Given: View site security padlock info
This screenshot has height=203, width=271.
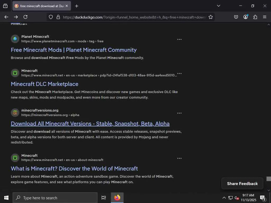Looking at the screenshot, I should [x=58, y=17].
